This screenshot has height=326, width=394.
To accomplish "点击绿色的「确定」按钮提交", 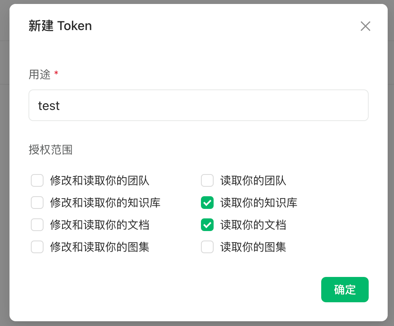I will coord(345,290).
